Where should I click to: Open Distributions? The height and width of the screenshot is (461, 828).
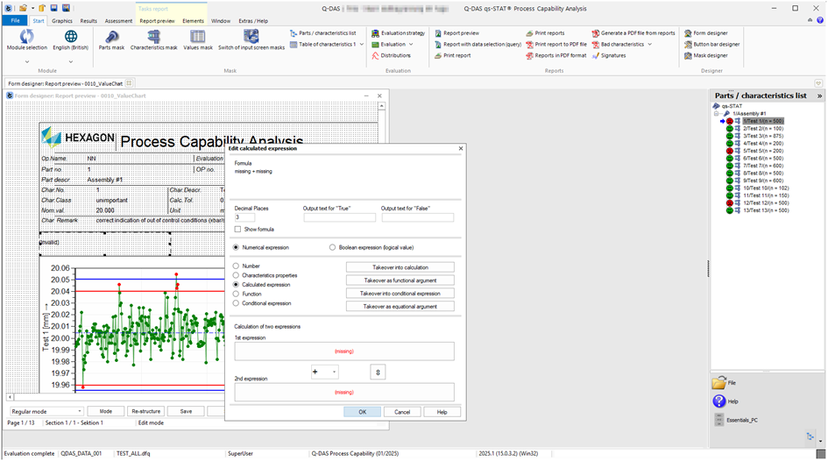tap(392, 55)
